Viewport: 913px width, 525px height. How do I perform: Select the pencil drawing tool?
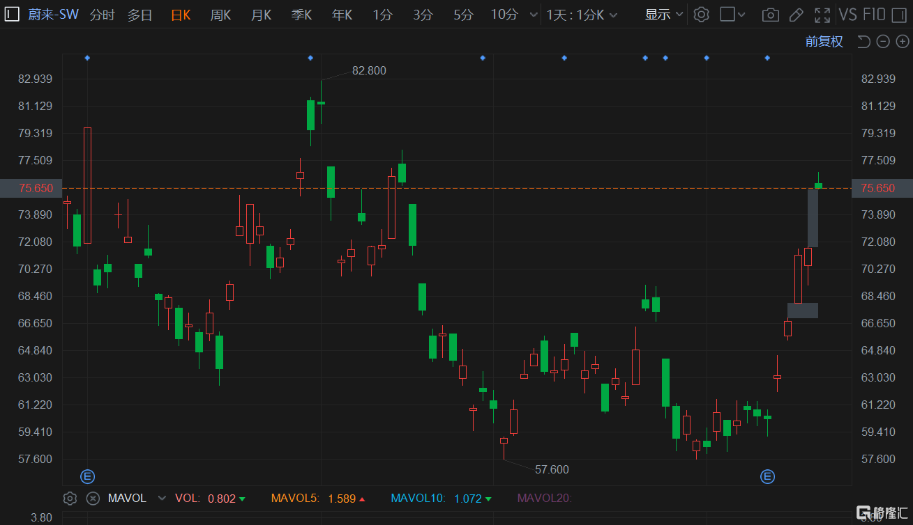tap(796, 15)
